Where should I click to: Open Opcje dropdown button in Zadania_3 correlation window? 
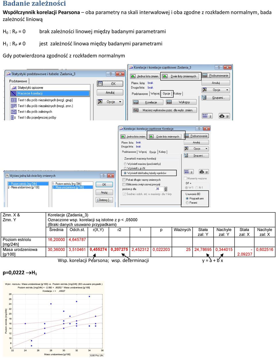[216, 90]
